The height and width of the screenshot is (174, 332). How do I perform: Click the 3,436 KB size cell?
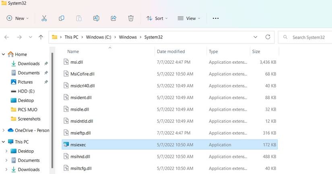pos(268,62)
